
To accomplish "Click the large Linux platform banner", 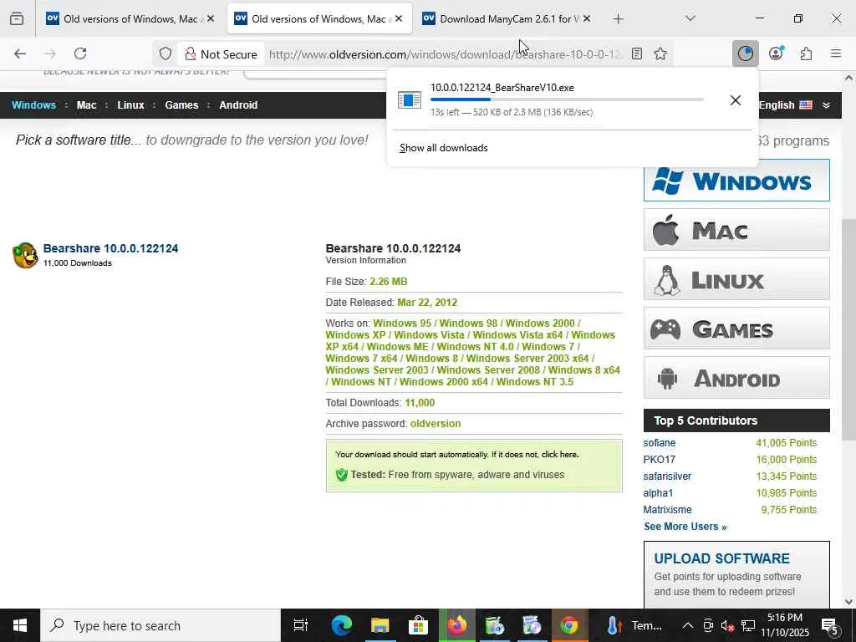I will (x=736, y=279).
